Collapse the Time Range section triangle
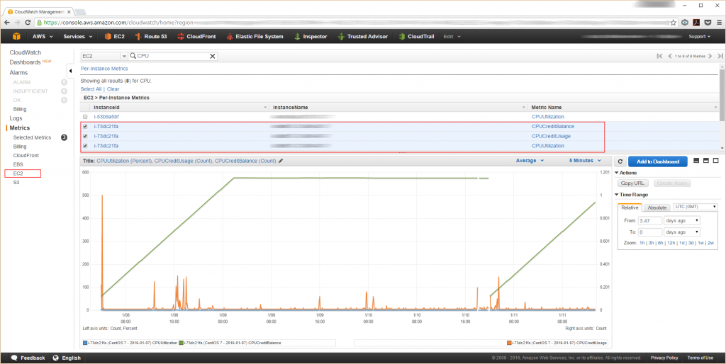 (617, 195)
